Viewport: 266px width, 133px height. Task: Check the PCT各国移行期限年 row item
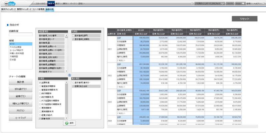[x=40, y=101]
